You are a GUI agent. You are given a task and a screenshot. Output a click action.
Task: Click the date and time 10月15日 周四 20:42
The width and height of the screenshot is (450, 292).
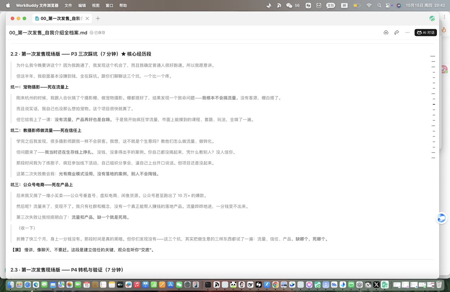[425, 6]
